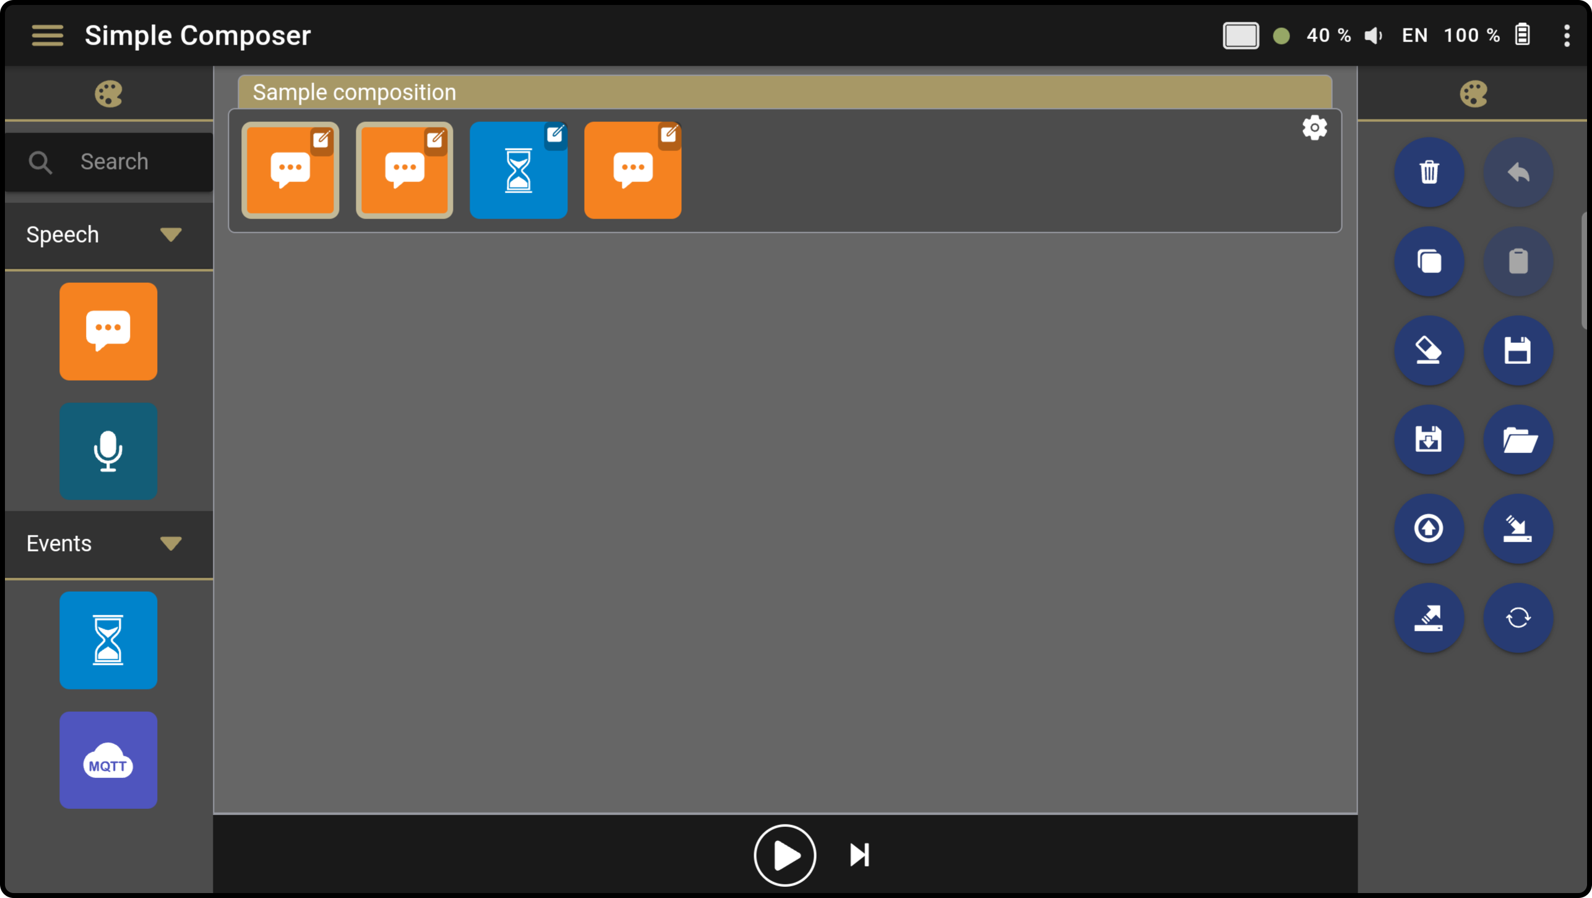Select the MQTT event icon in sidebar
The image size is (1592, 898).
[x=108, y=759]
